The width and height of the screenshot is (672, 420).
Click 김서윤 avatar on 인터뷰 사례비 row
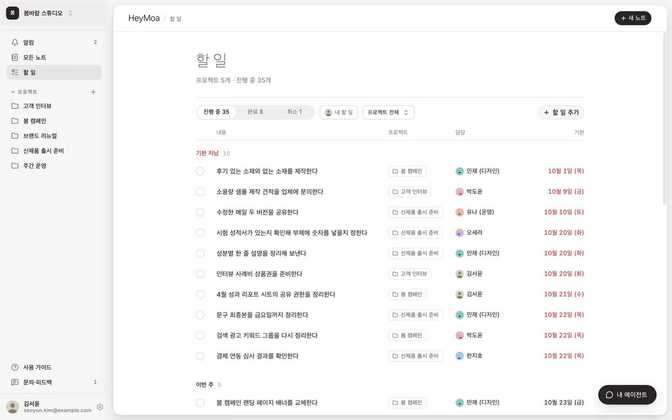[x=460, y=274]
